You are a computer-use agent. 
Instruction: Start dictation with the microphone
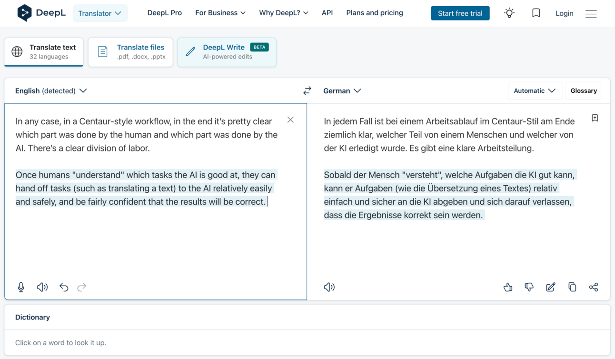pyautogui.click(x=21, y=287)
